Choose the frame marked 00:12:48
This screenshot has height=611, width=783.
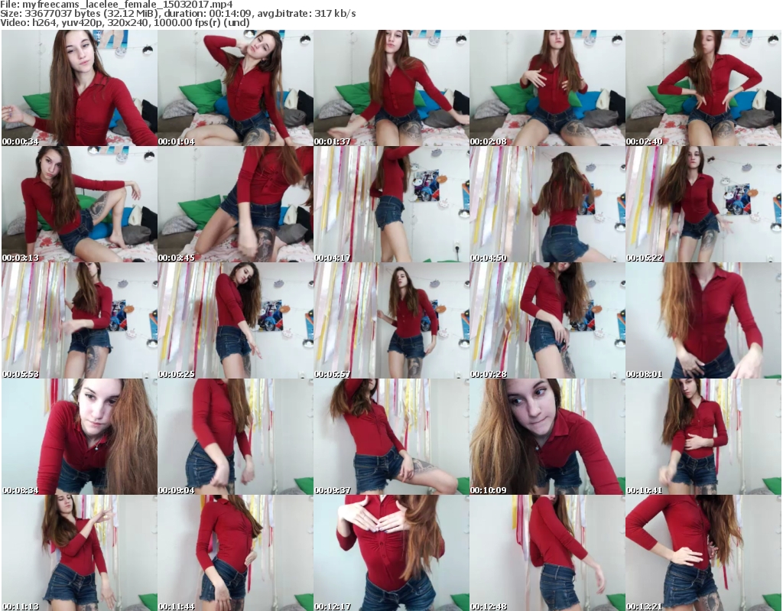547,553
